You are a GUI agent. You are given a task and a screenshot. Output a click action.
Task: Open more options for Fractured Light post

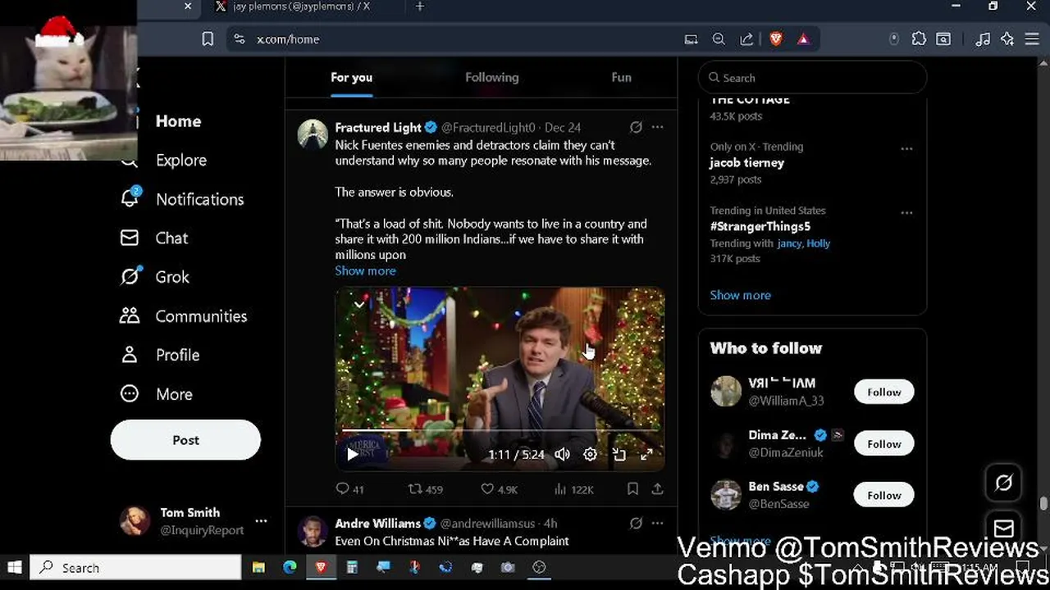tap(657, 127)
